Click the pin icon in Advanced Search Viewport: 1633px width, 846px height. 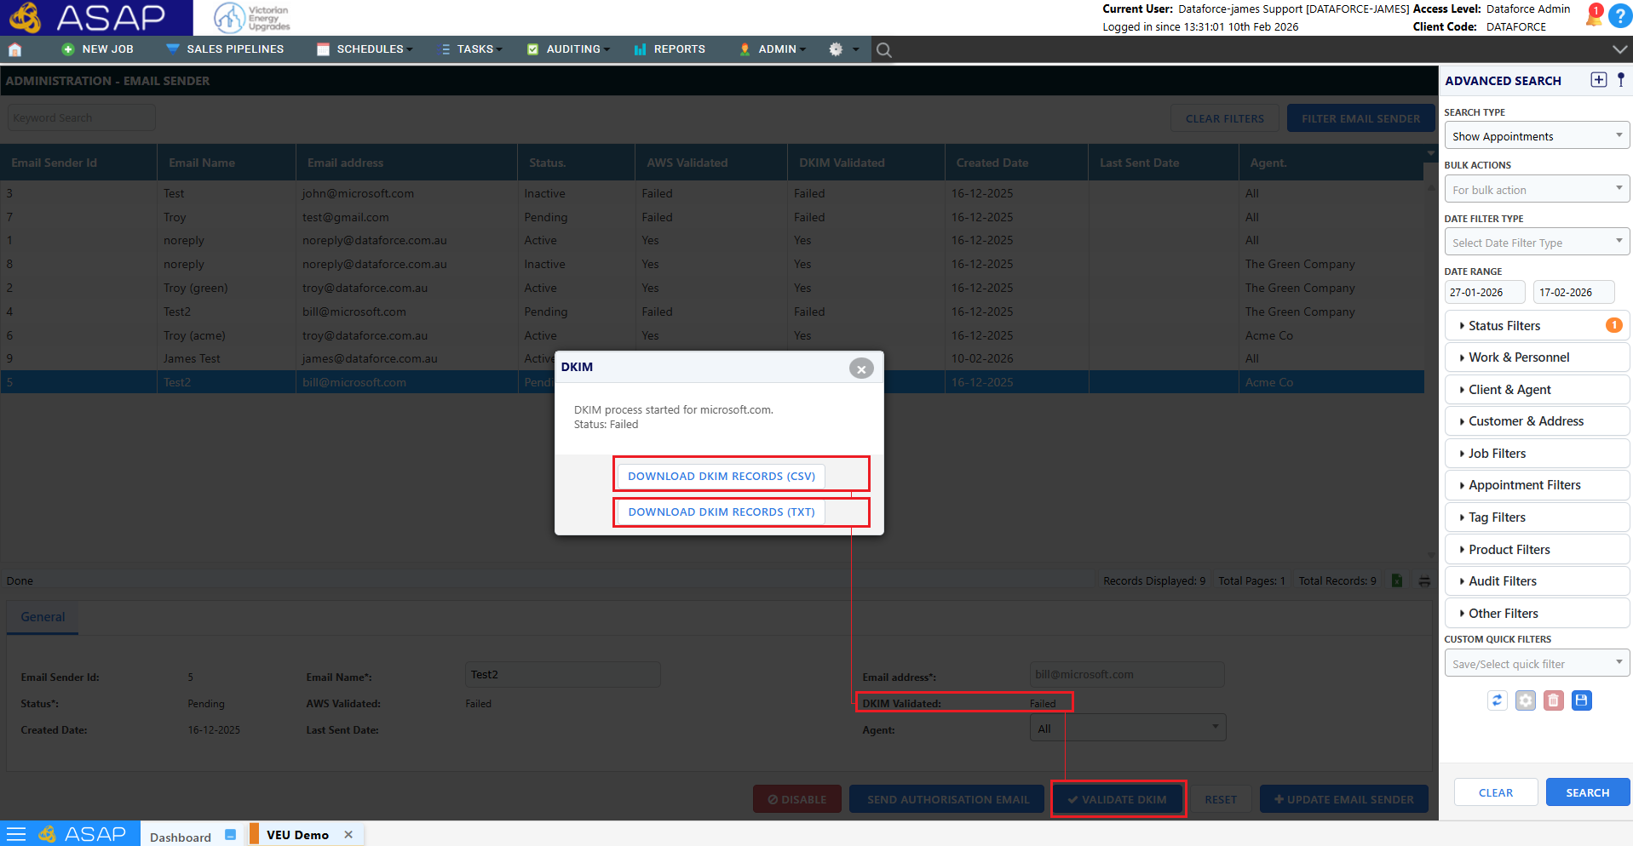[x=1621, y=80]
